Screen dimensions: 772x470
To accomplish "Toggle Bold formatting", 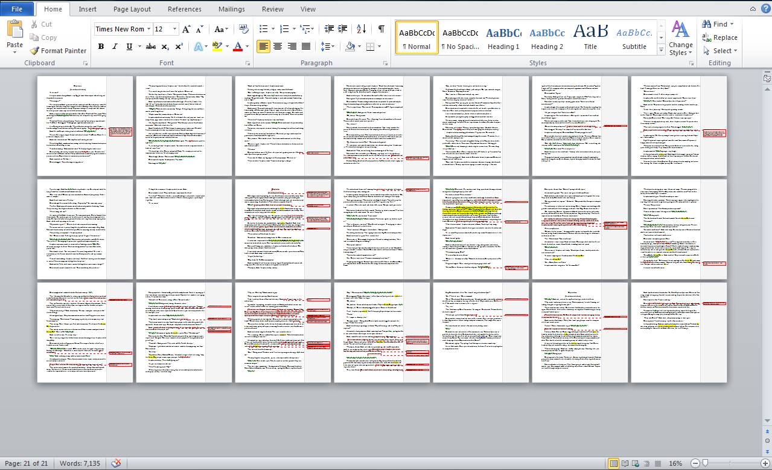I will pyautogui.click(x=101, y=47).
